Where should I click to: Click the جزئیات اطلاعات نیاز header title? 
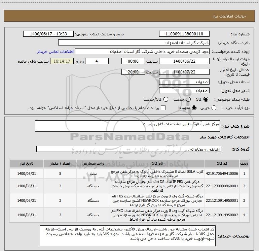(x=229, y=16)
